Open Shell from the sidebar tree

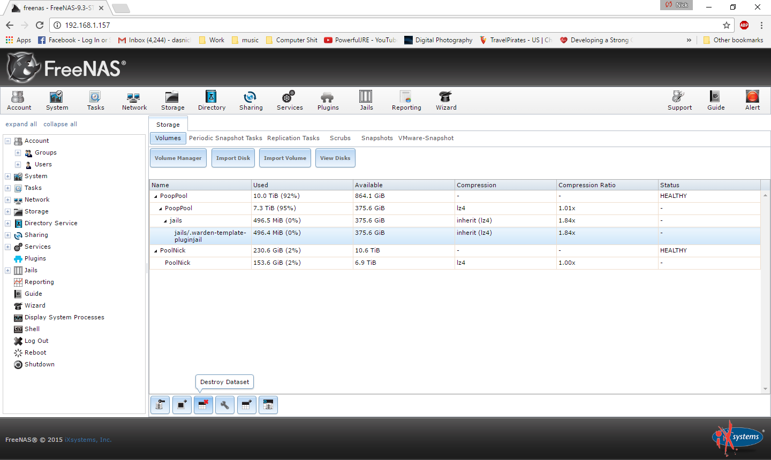coord(32,329)
